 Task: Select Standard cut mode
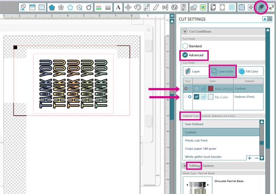pos(185,46)
